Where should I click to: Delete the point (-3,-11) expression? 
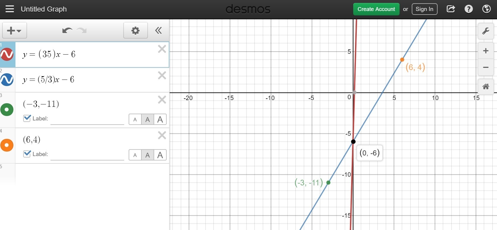pos(162,100)
